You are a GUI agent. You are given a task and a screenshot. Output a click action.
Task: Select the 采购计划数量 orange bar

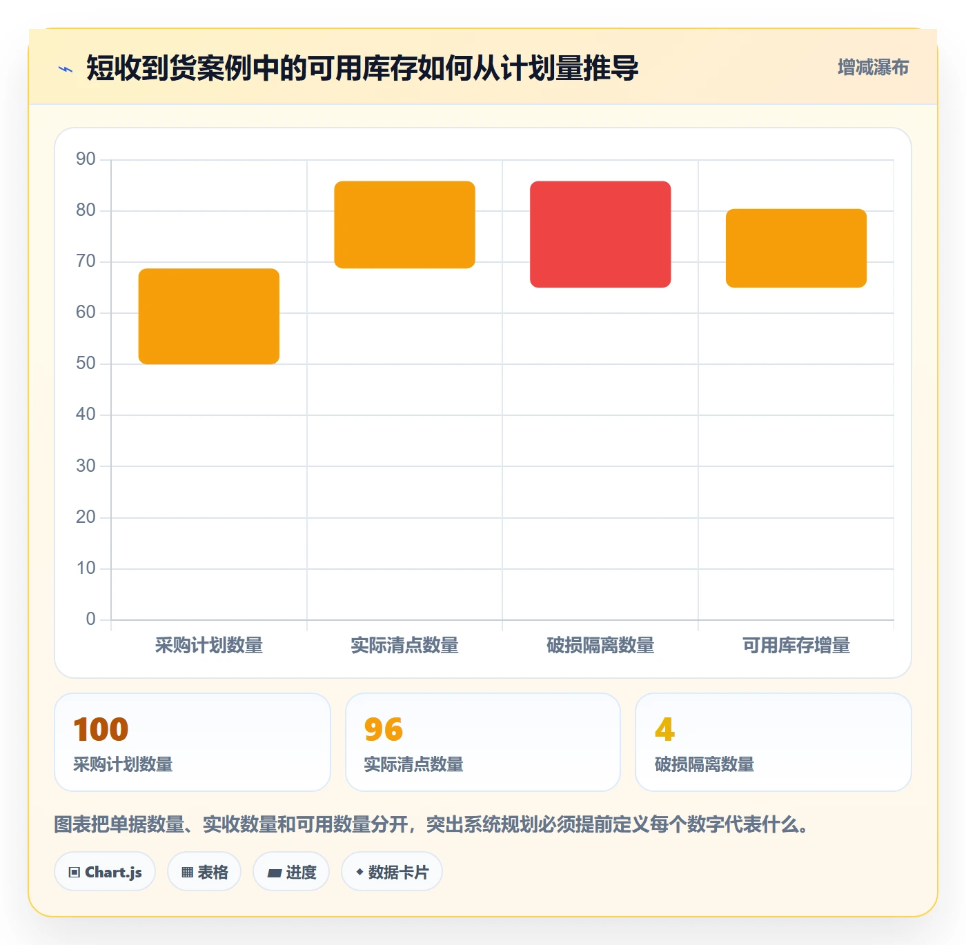[x=209, y=316]
